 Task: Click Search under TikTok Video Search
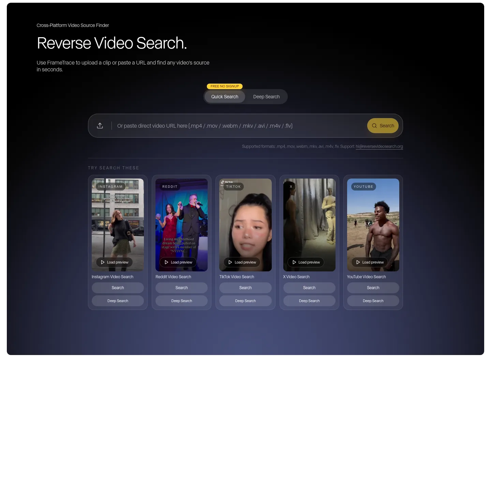click(x=245, y=288)
